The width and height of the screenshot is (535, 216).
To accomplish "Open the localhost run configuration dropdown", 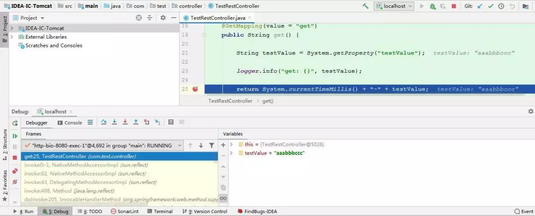I will coord(394,6).
